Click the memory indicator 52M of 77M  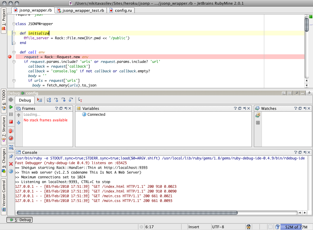pyautogui.click(x=296, y=227)
